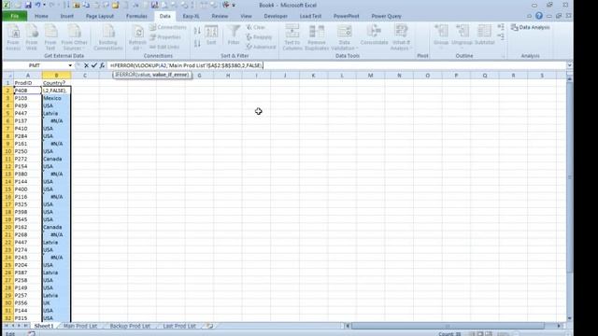Click the Show Detail outline icon

[x=501, y=27]
